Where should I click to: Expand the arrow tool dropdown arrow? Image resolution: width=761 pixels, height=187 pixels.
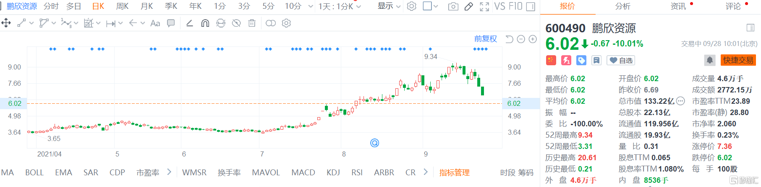143,23
